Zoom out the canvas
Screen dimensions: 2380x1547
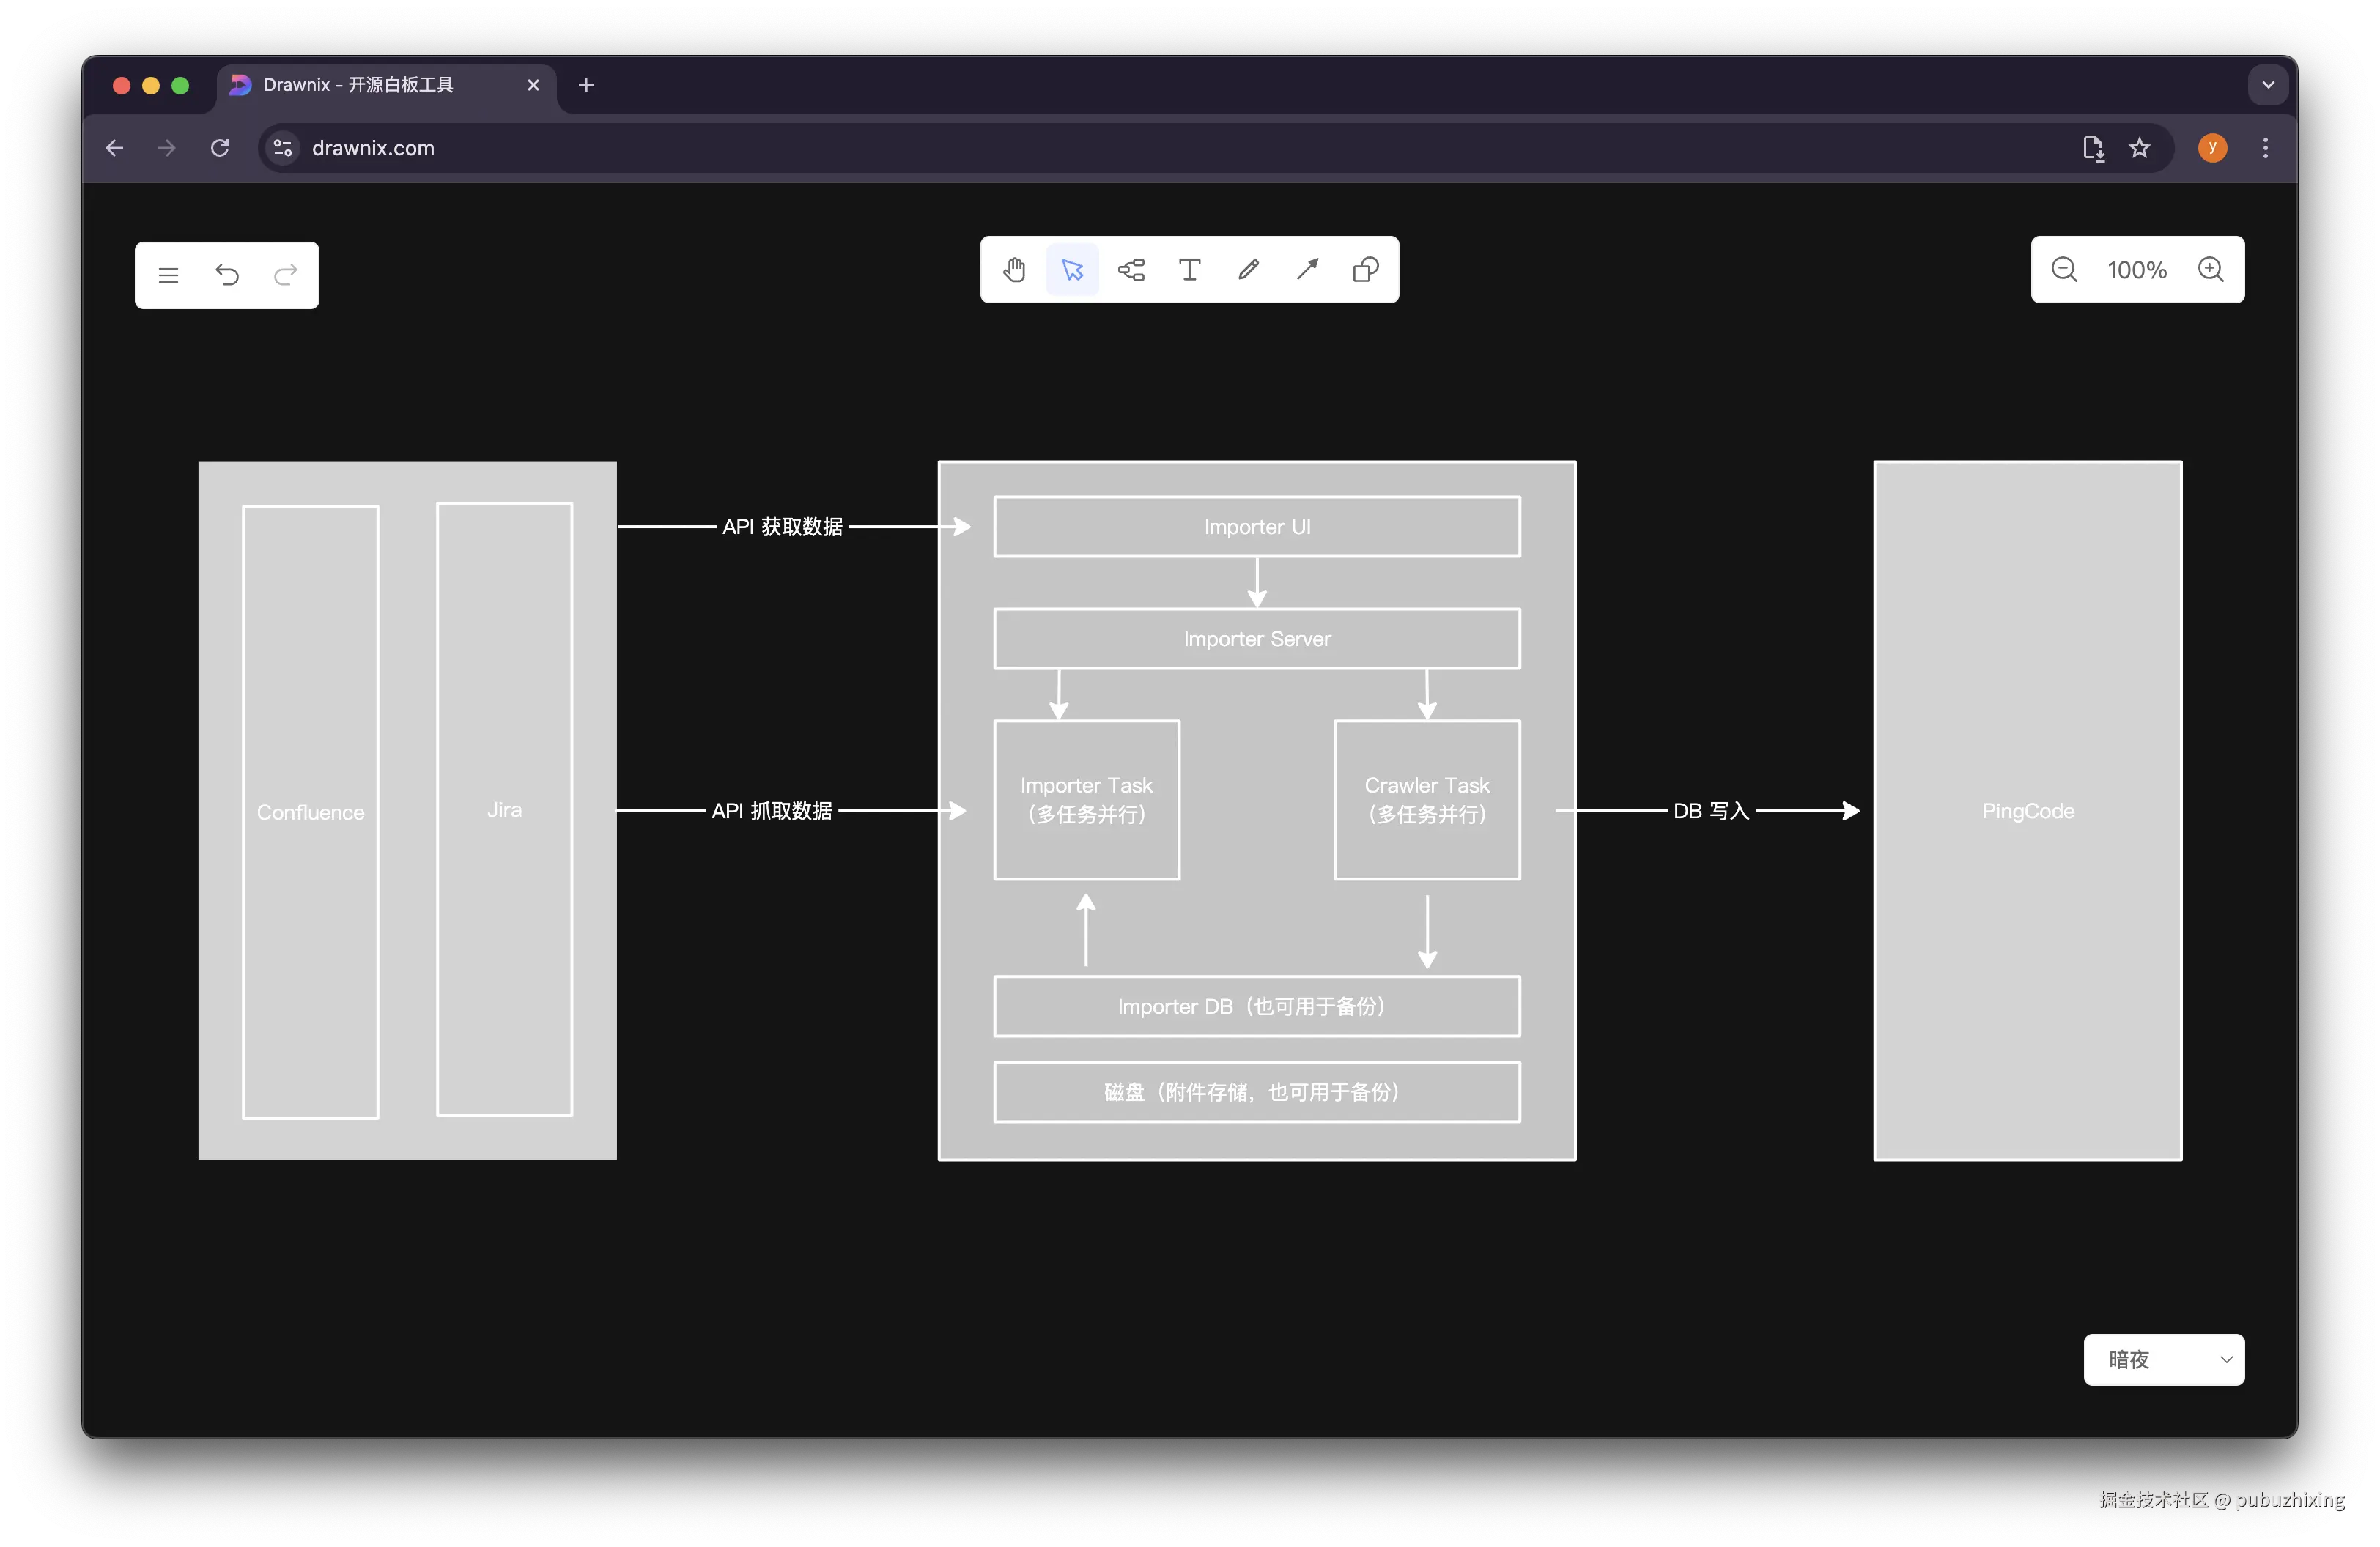2064,270
